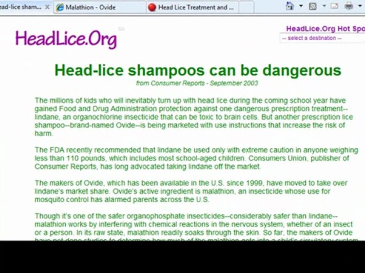365x273 pixels.
Task: Click the HeadLice.Org Hot Spots heading
Action: [325, 29]
